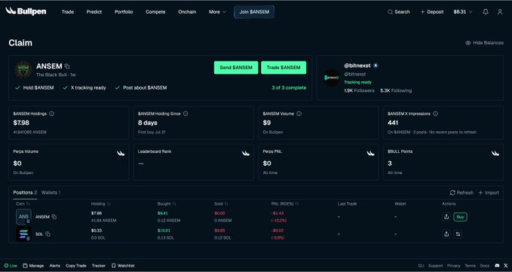The height and width of the screenshot is (272, 512).
Task: Open the ANSEM Black Bull avatar
Action: [23, 70]
